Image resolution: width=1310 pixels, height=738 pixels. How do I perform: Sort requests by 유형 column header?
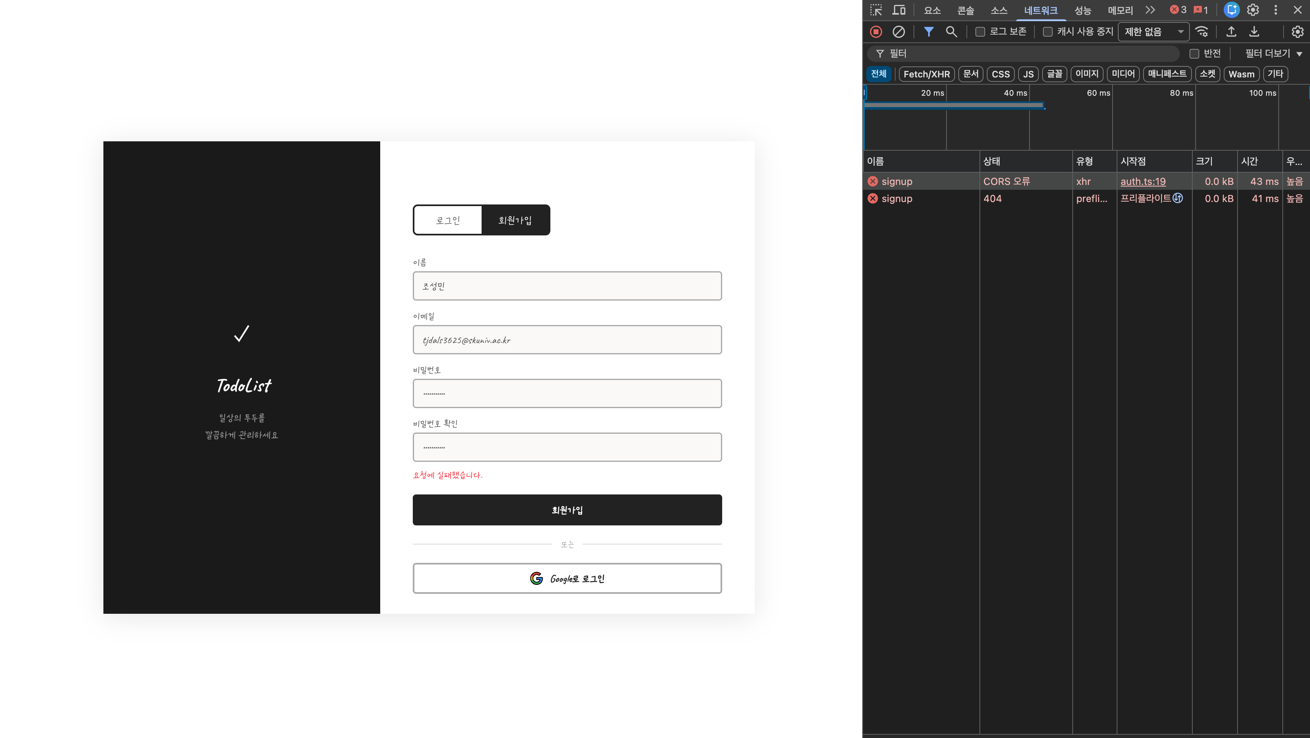click(x=1094, y=161)
